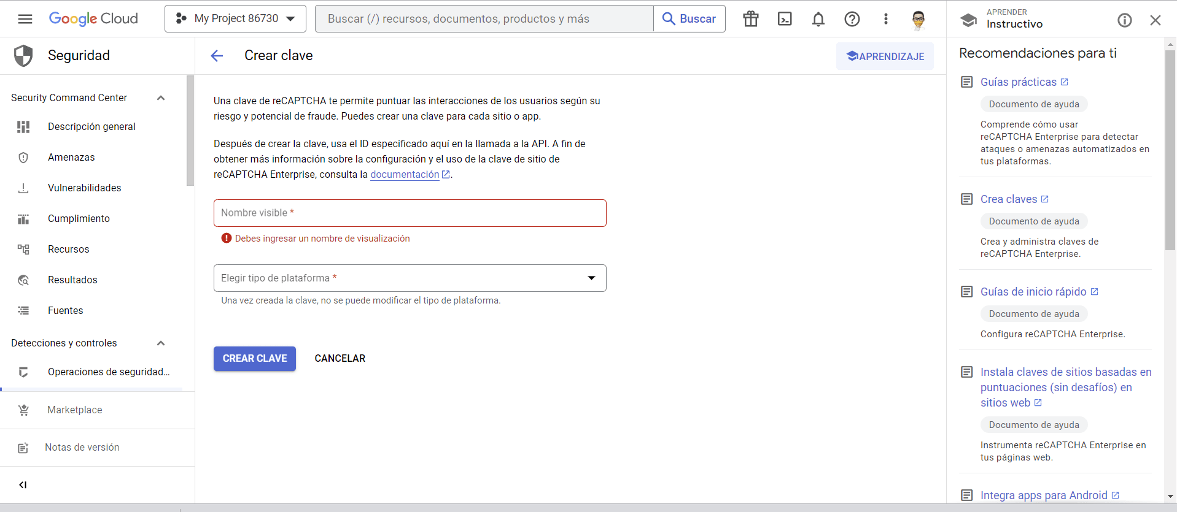Collapse the Security Command Center section
The height and width of the screenshot is (512, 1177).
(x=161, y=98)
